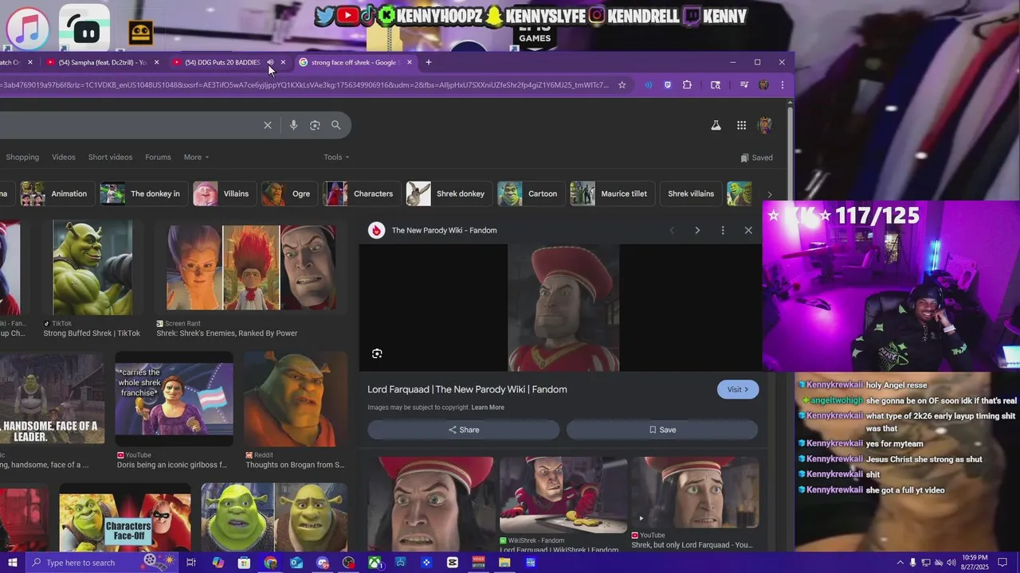Select the Villains filter chip
The image size is (1020, 573).
tap(223, 193)
